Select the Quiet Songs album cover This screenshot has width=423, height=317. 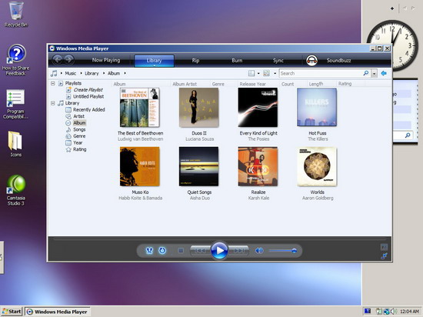point(199,166)
